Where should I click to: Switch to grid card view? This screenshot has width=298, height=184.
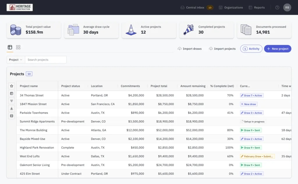coord(18,47)
